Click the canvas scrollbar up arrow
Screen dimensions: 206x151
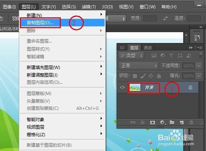[186, 35]
